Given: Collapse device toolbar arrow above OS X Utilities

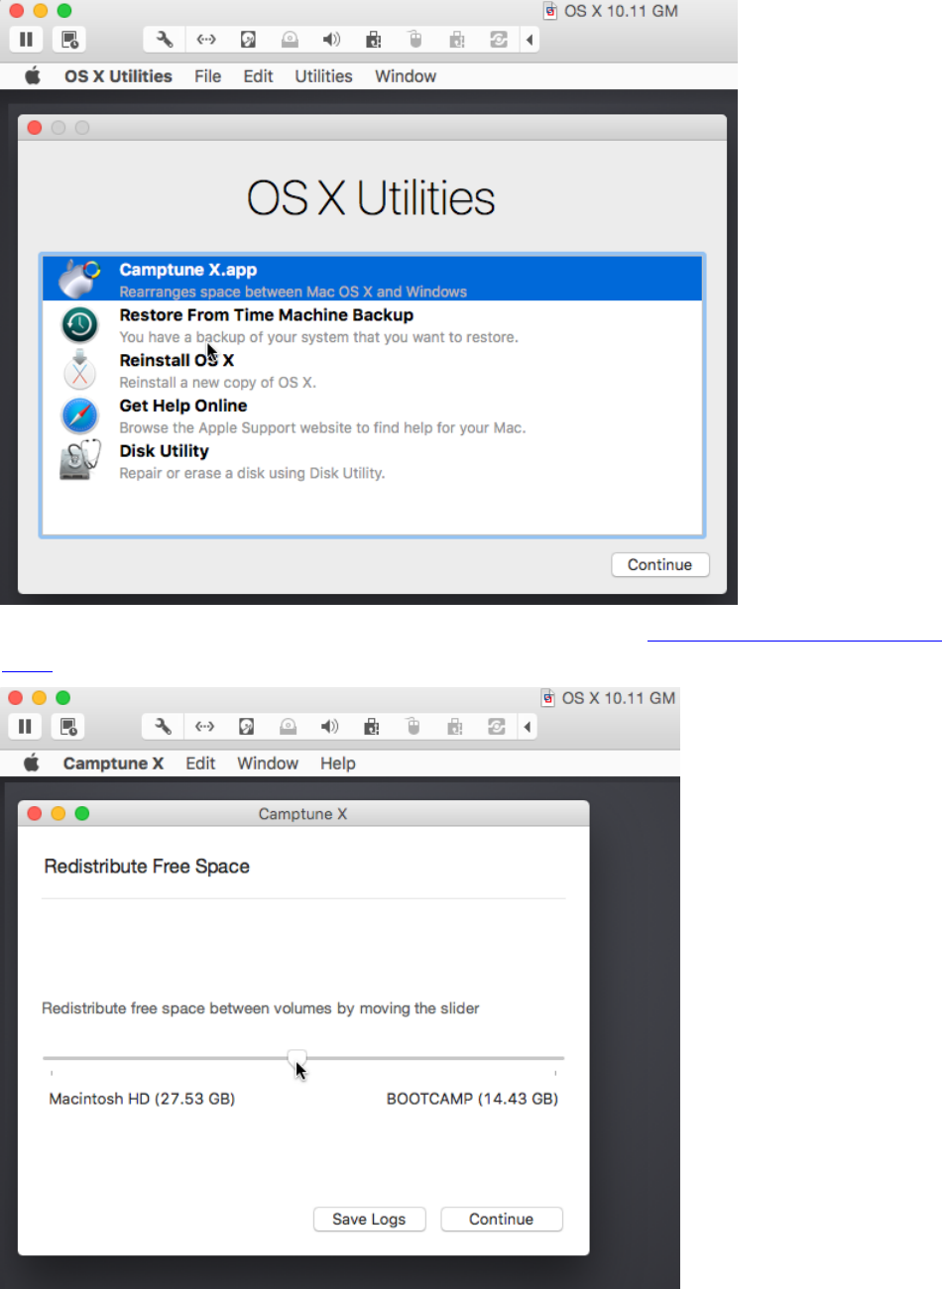Looking at the screenshot, I should click(x=530, y=40).
